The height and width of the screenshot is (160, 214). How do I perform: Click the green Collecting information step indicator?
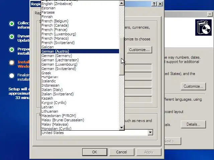pyautogui.click(x=12, y=24)
